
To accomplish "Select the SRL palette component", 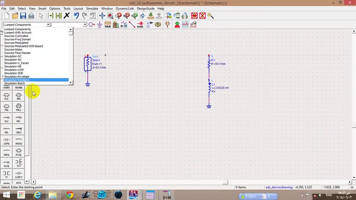I will pyautogui.click(x=6, y=130).
